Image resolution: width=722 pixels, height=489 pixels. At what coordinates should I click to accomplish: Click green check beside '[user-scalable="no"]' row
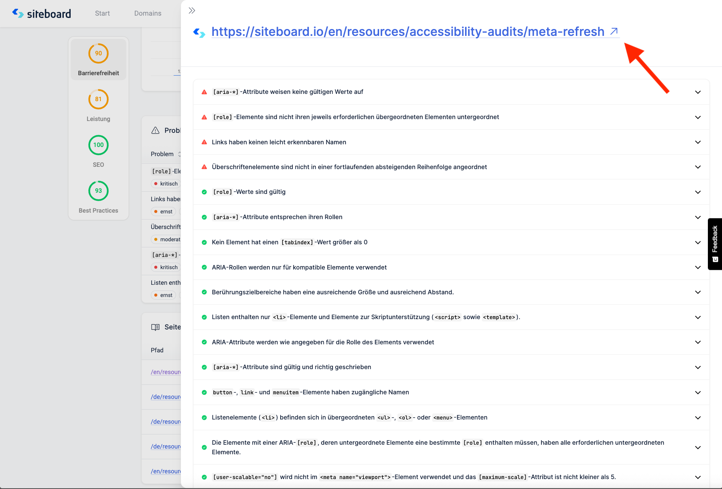click(x=204, y=477)
